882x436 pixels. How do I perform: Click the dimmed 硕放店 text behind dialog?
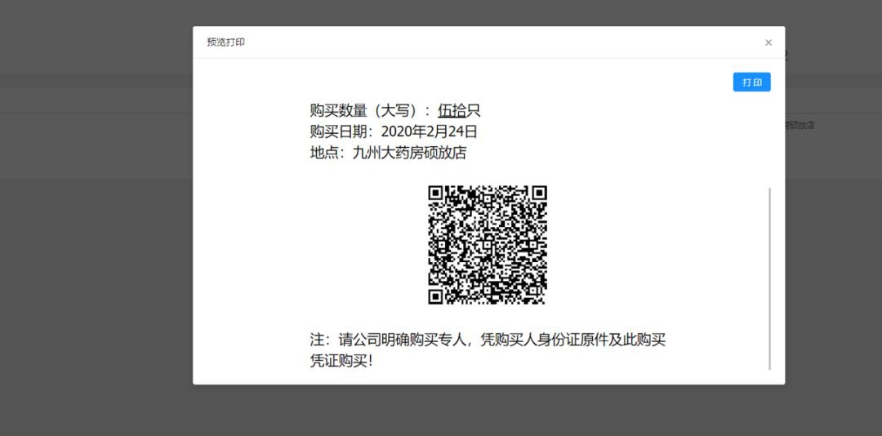[x=800, y=125]
